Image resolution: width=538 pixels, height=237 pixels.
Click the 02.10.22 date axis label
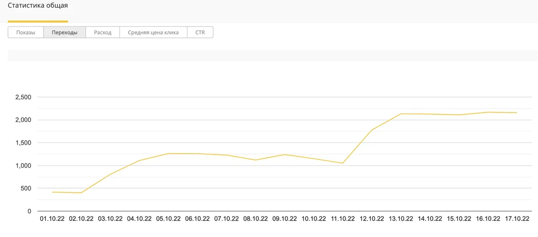click(81, 219)
